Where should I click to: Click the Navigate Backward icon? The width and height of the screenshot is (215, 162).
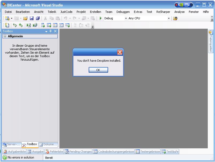click(84, 18)
